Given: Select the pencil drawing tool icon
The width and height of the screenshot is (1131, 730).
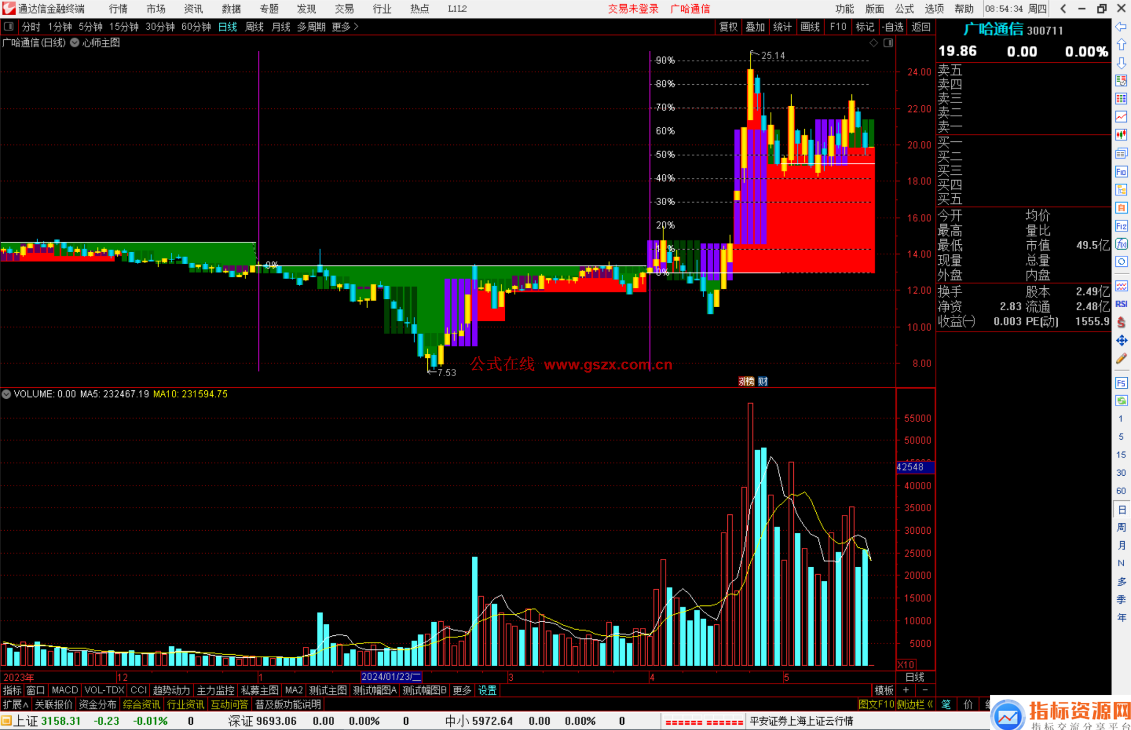Looking at the screenshot, I should point(1121,359).
